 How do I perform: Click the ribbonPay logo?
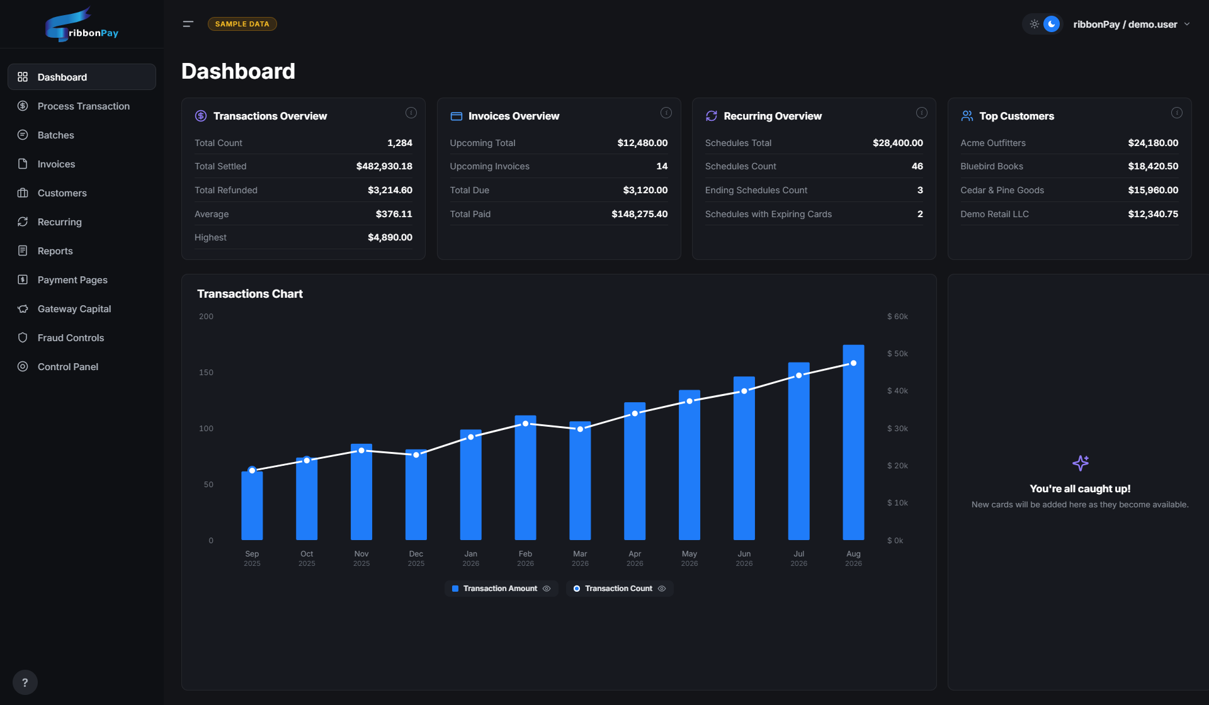[82, 25]
